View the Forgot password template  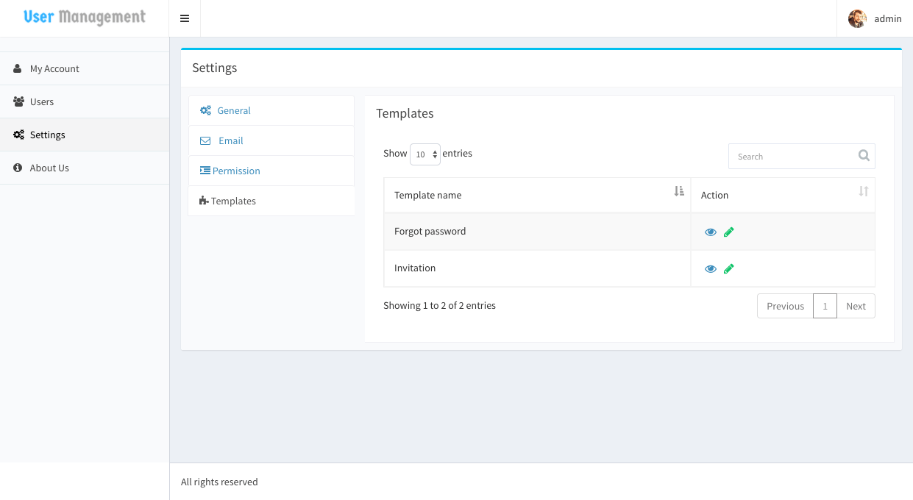click(x=711, y=232)
